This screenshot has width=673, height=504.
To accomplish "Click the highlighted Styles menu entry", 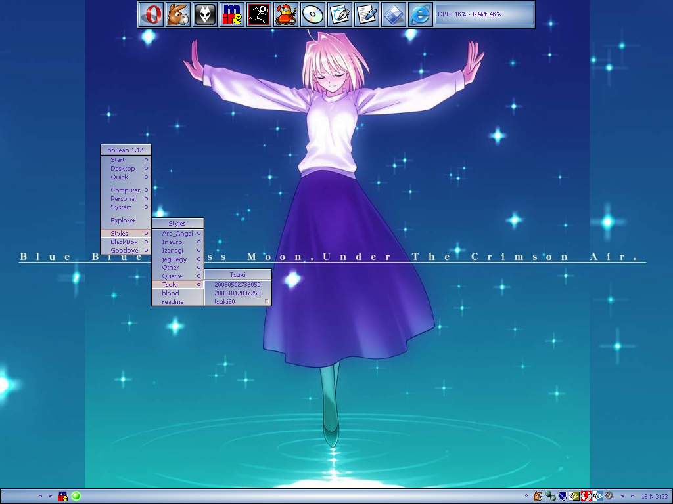I will pos(126,233).
